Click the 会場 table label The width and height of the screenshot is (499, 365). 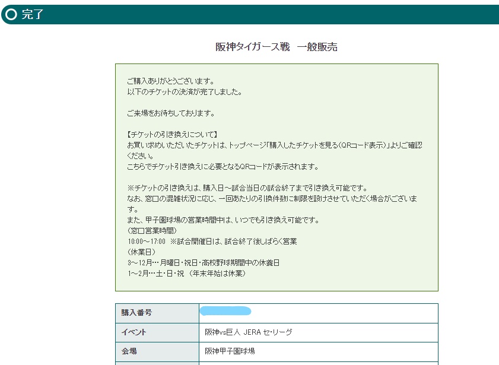129,351
